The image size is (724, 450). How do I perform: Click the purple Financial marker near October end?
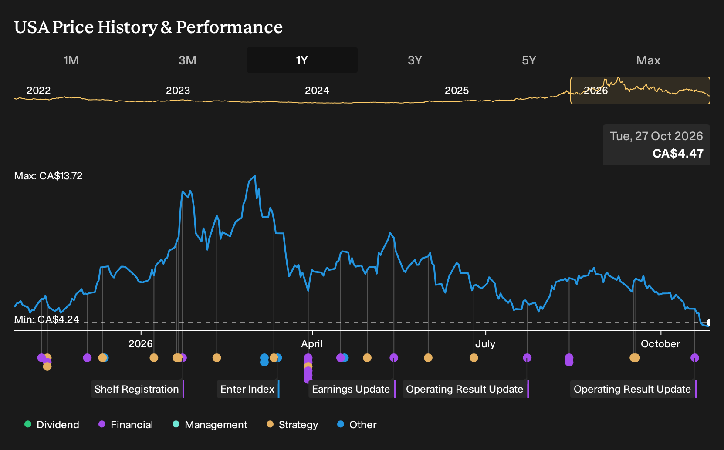pos(695,358)
